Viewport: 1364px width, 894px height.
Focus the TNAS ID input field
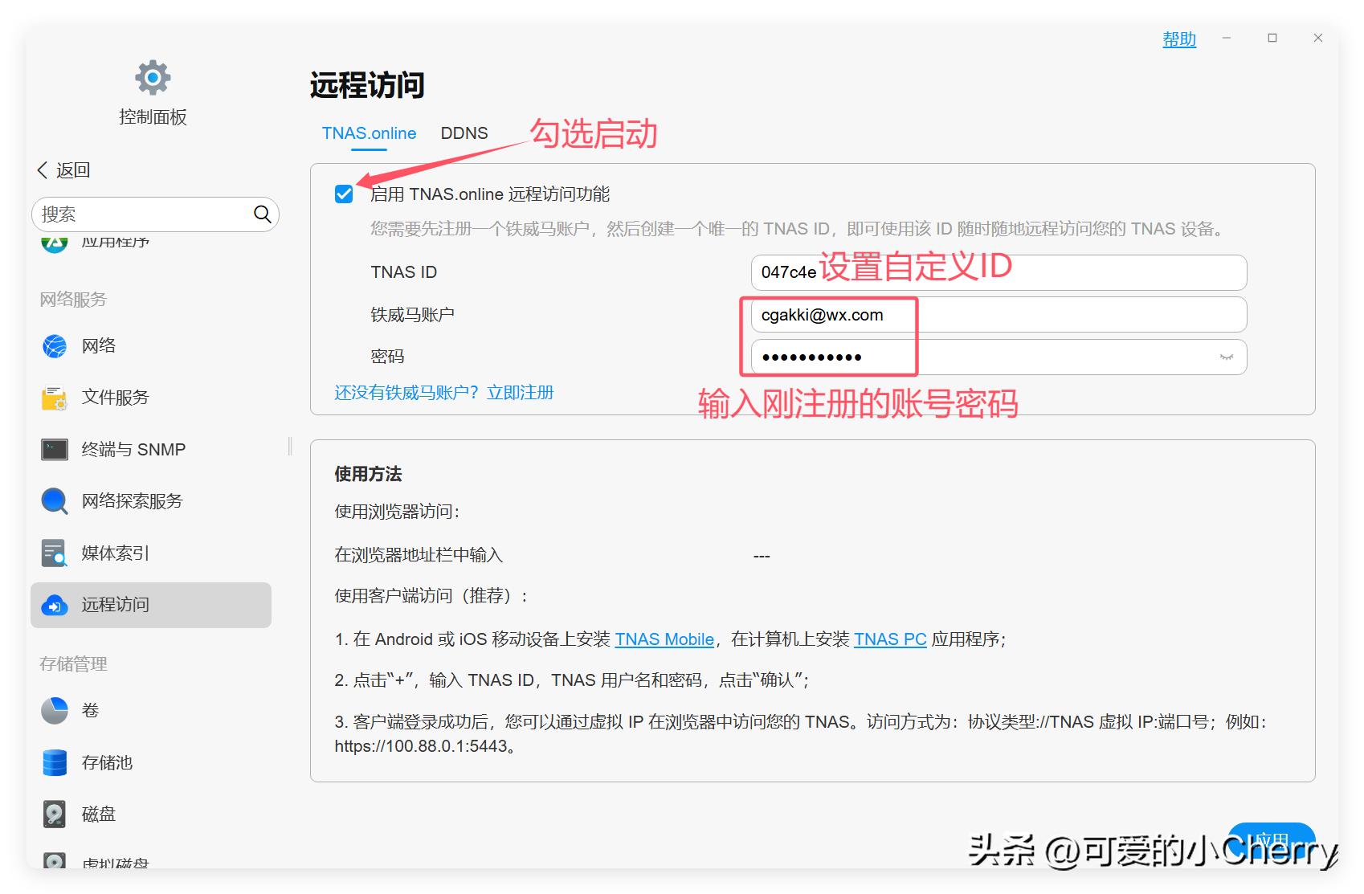point(998,273)
